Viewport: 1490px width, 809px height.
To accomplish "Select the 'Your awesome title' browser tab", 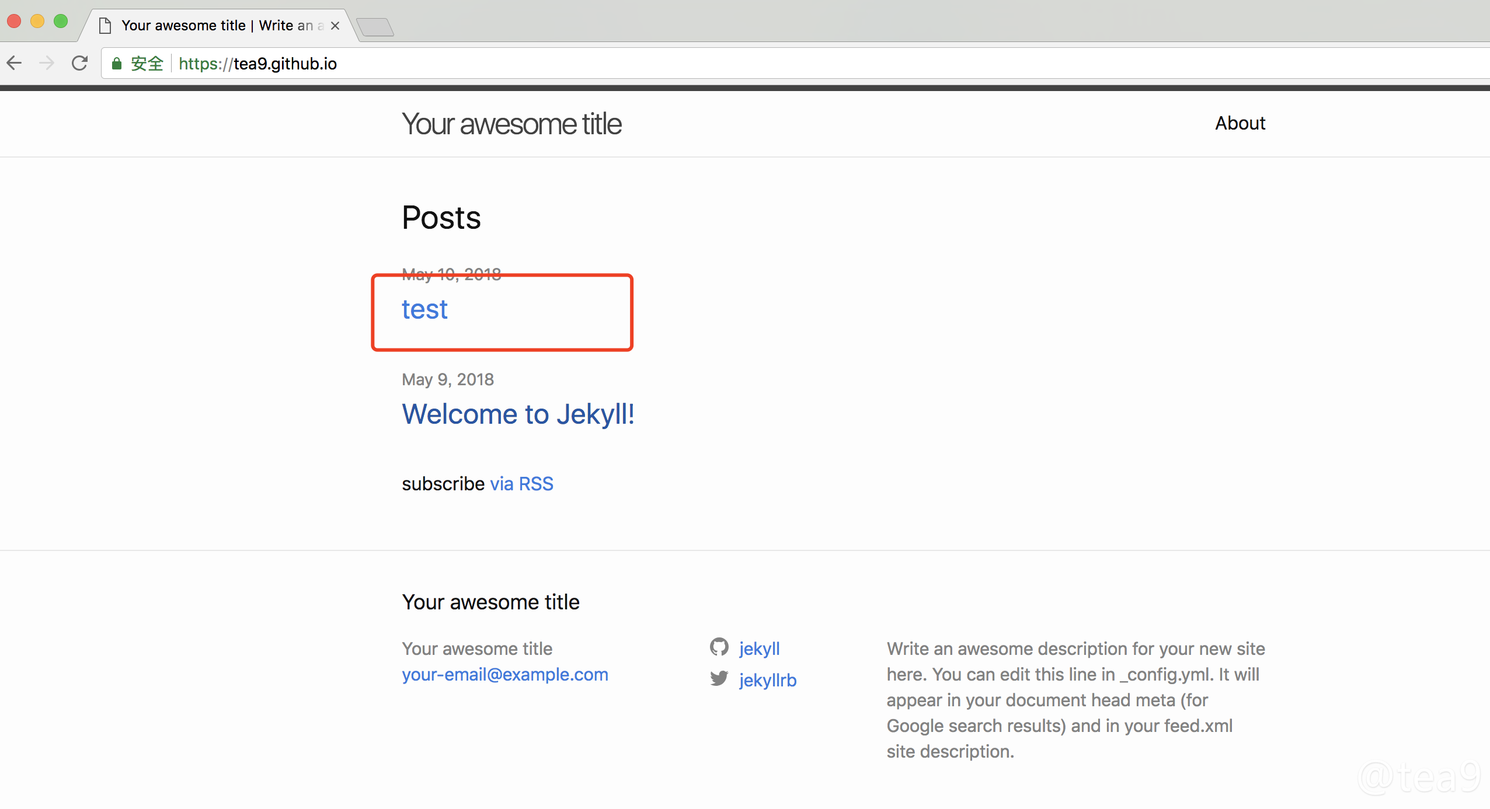I will 216,26.
